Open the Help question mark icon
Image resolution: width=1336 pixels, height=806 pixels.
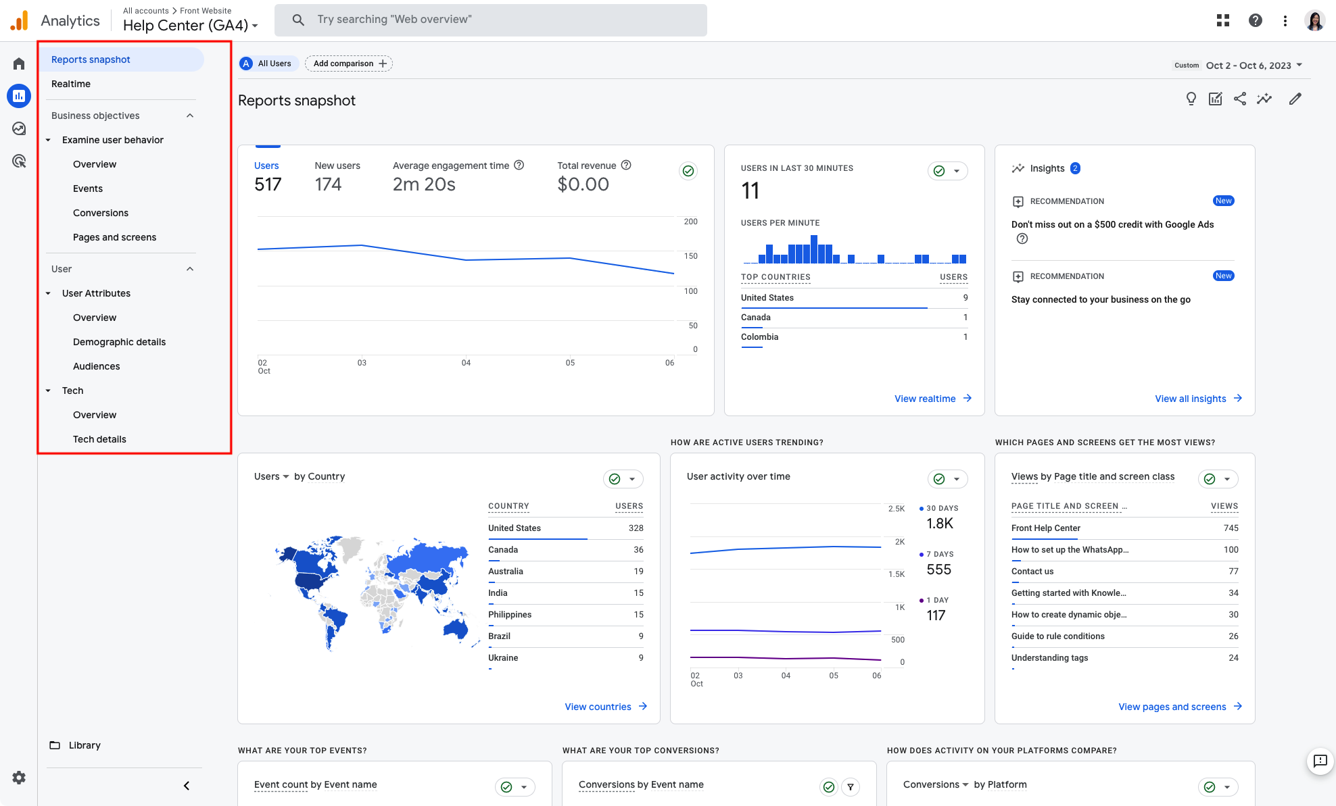[x=1255, y=20]
